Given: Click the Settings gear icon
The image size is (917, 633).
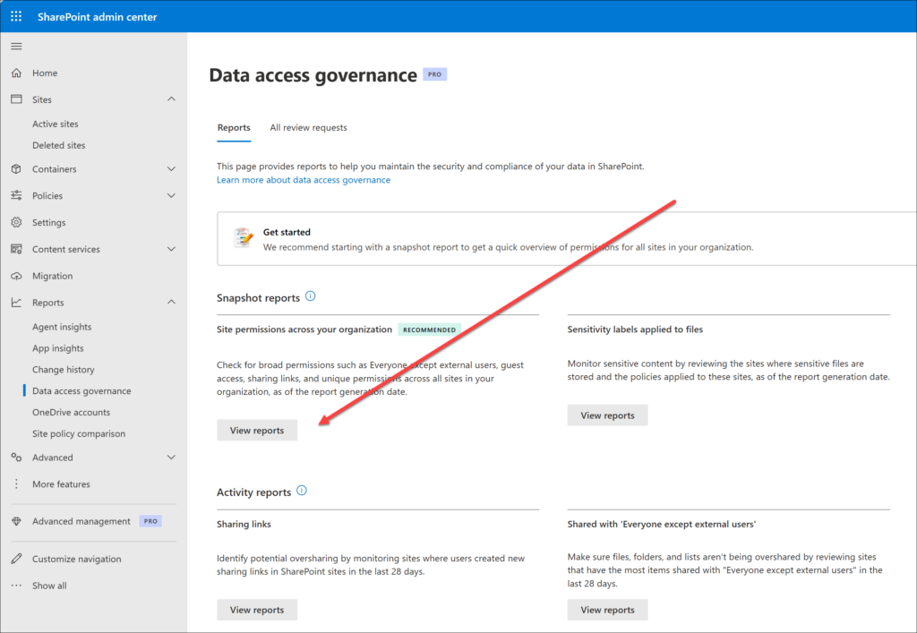Looking at the screenshot, I should tap(16, 223).
